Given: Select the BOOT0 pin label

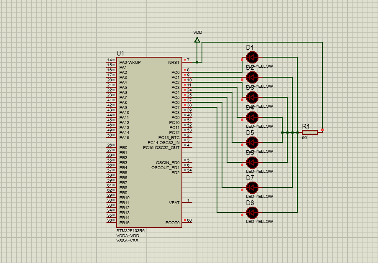Looking at the screenshot, I should pyautogui.click(x=172, y=223).
